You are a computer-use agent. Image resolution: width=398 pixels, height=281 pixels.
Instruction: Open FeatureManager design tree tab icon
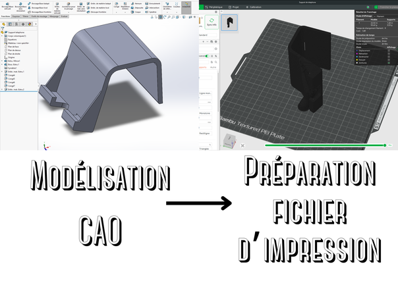pos(3,24)
